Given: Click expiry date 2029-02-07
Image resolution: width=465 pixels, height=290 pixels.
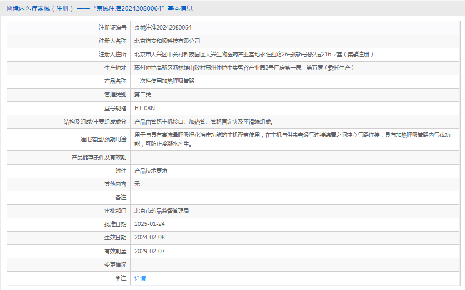Looking at the screenshot, I should pos(149,251).
